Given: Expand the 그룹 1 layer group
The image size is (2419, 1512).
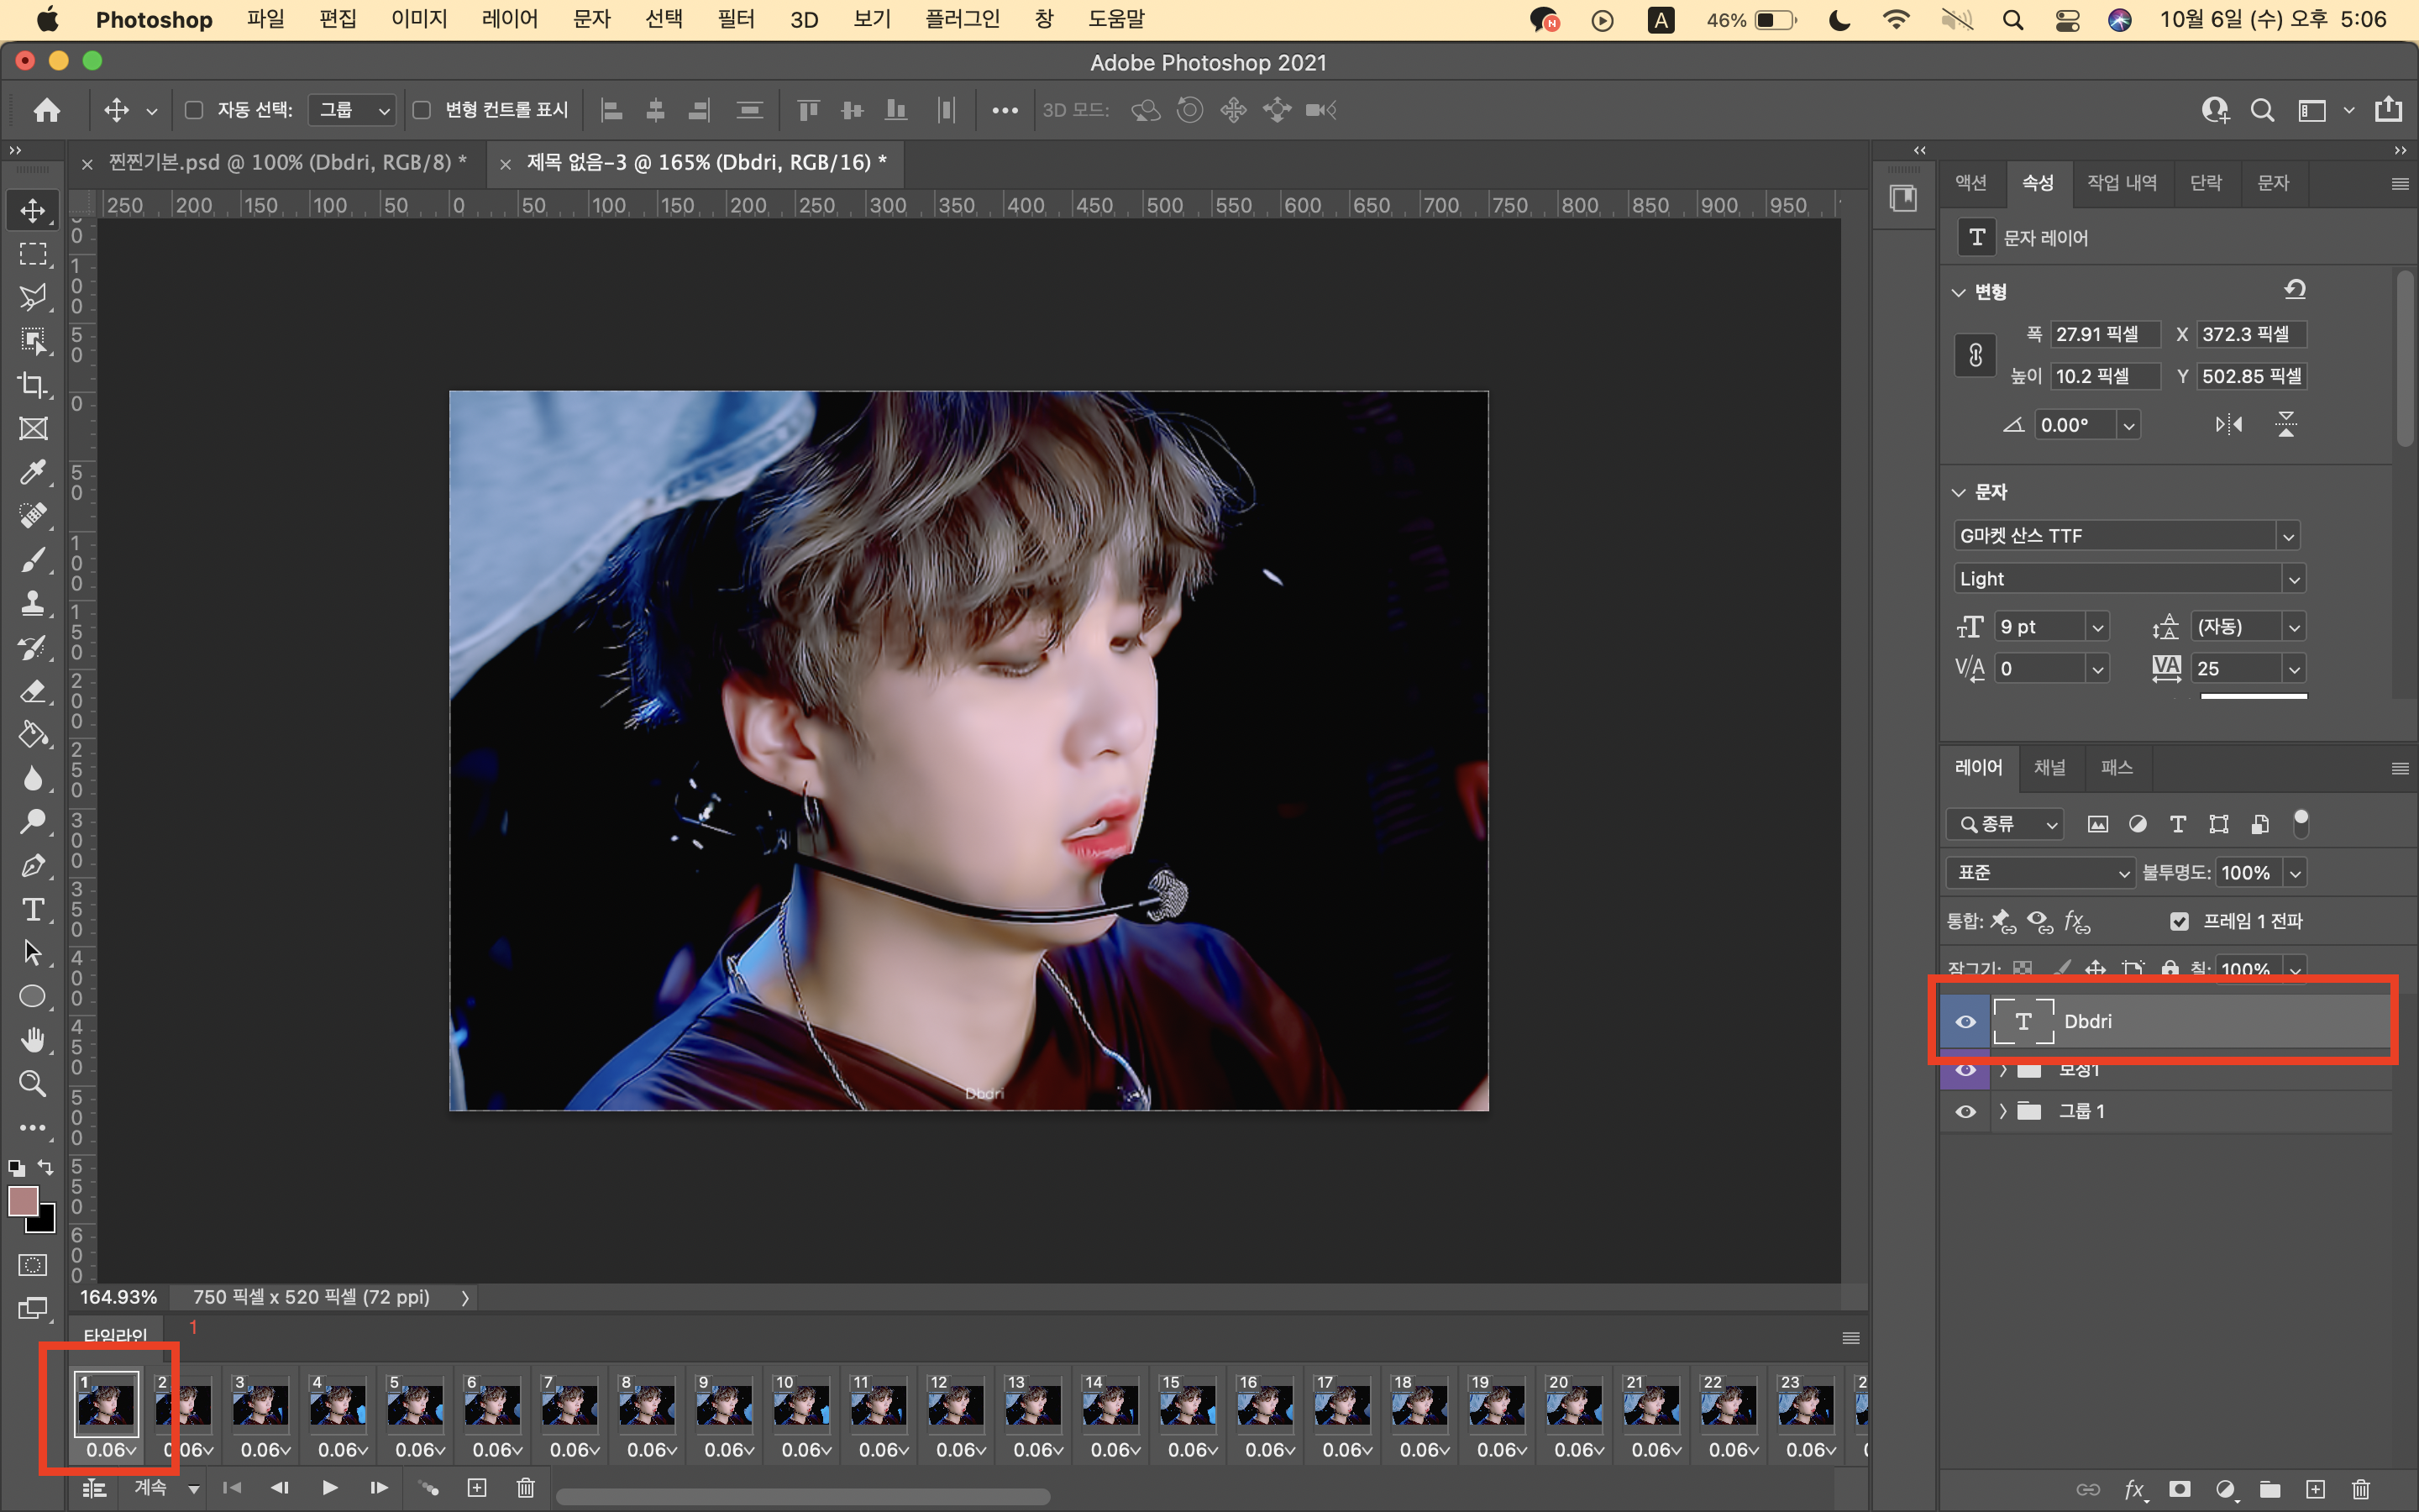Looking at the screenshot, I should pos(2002,1112).
